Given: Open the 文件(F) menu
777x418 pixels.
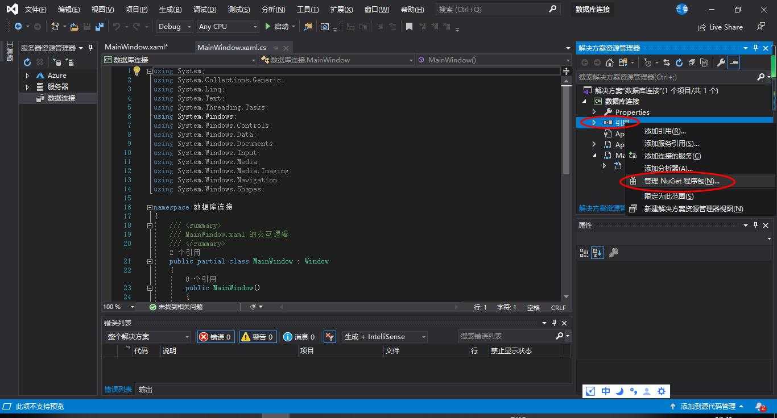Looking at the screenshot, I should 35,10.
